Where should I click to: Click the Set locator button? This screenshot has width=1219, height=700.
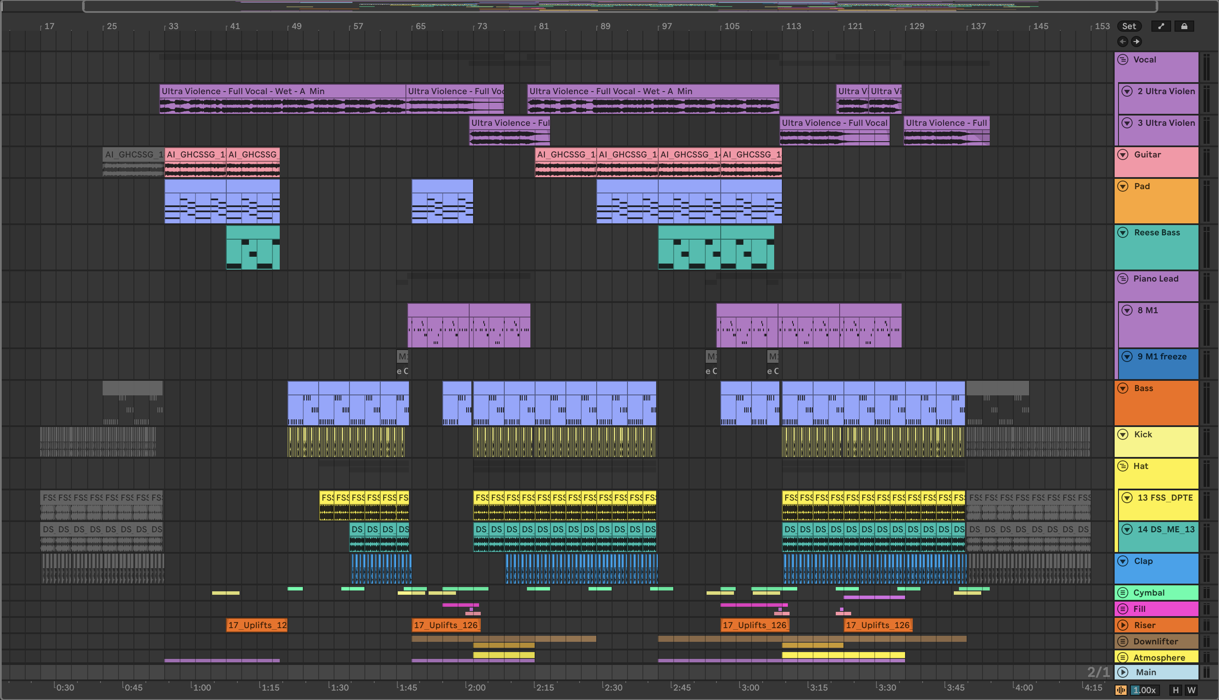click(x=1129, y=27)
